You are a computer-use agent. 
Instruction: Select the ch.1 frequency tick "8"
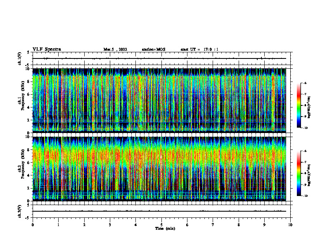29,82
